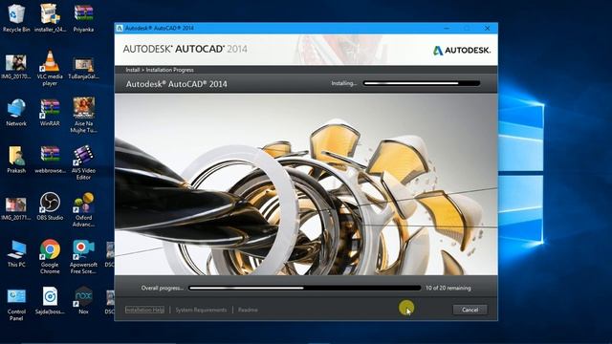Screen dimensions: 612x344
Task: Open the Readme link
Action: point(248,310)
